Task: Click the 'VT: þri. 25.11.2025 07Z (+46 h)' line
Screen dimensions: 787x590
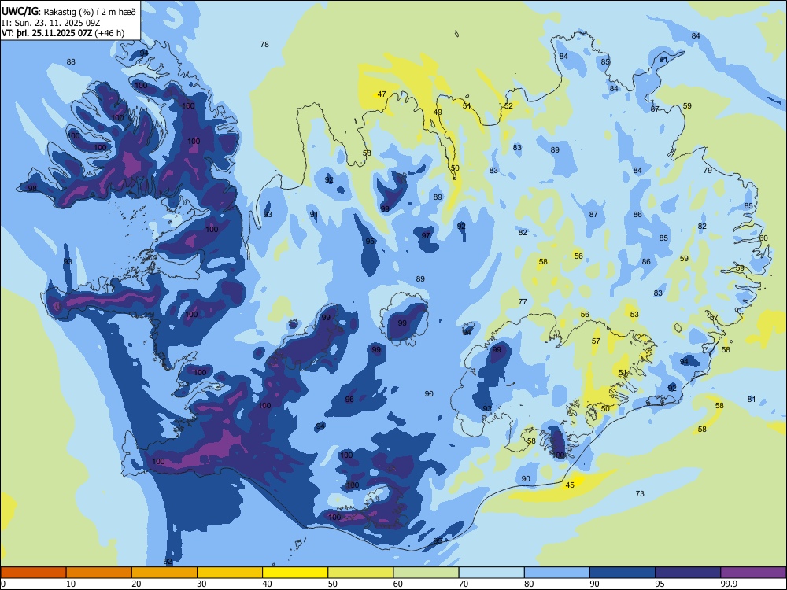Action: click(63, 34)
